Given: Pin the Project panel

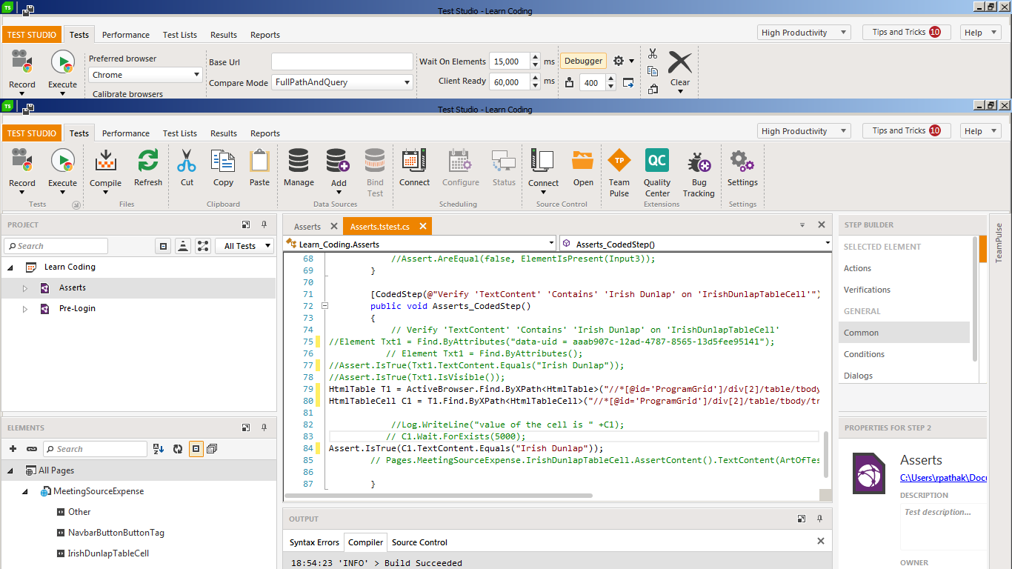Looking at the screenshot, I should pyautogui.click(x=264, y=224).
